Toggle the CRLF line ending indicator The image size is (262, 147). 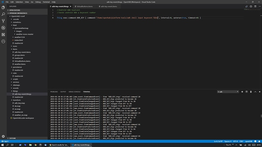click(x=241, y=141)
